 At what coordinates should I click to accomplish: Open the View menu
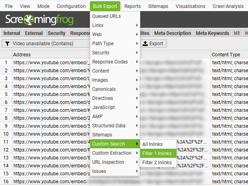25,6
